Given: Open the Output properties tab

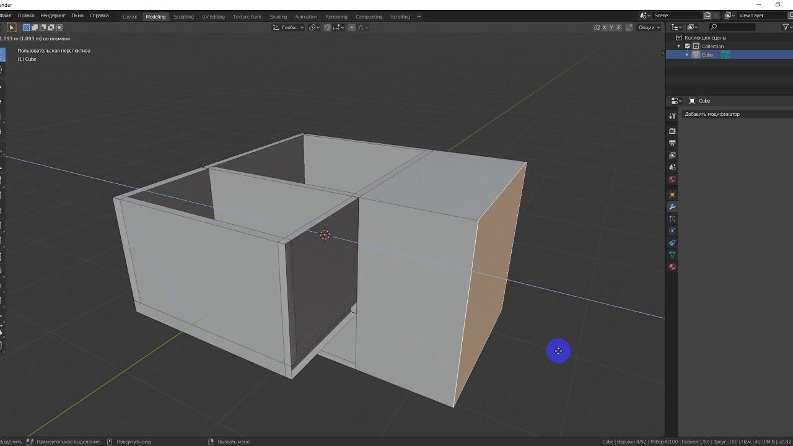Looking at the screenshot, I should [672, 143].
